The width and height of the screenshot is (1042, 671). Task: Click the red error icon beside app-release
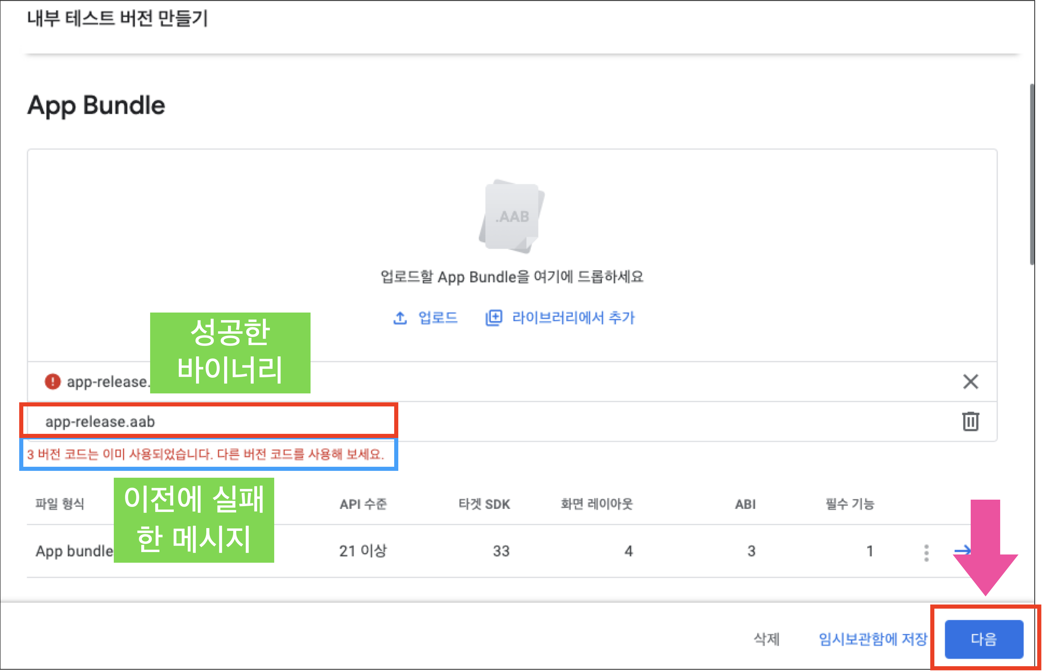53,382
